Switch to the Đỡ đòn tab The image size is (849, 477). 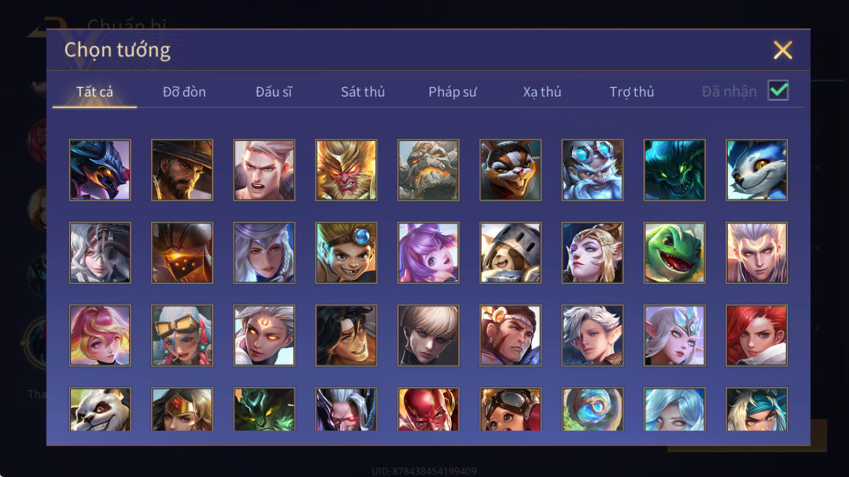pyautogui.click(x=184, y=91)
